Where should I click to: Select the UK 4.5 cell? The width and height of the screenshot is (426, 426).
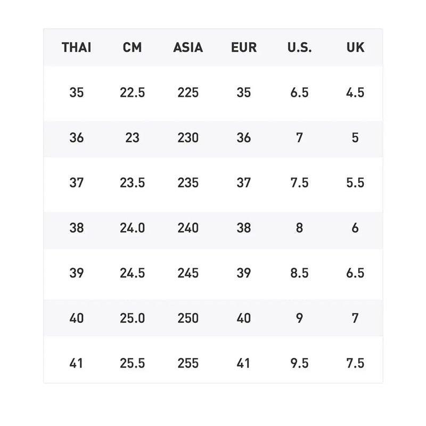pos(355,93)
